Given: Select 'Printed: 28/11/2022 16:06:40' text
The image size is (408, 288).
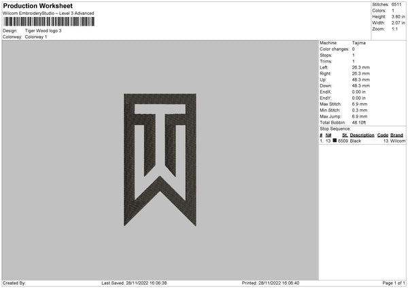Looking at the screenshot, I should coord(271,283).
